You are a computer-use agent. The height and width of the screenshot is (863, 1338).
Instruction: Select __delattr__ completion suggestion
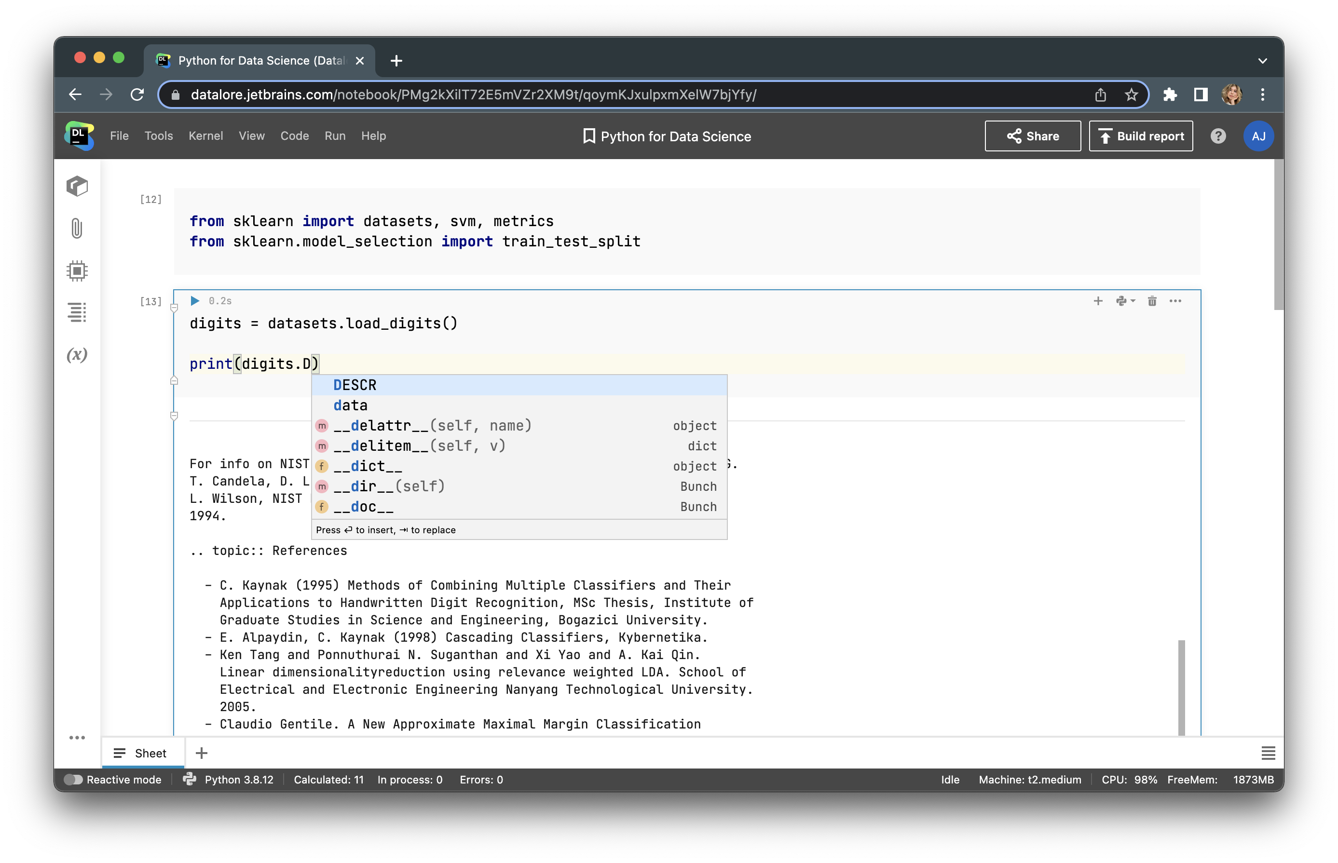(x=519, y=425)
